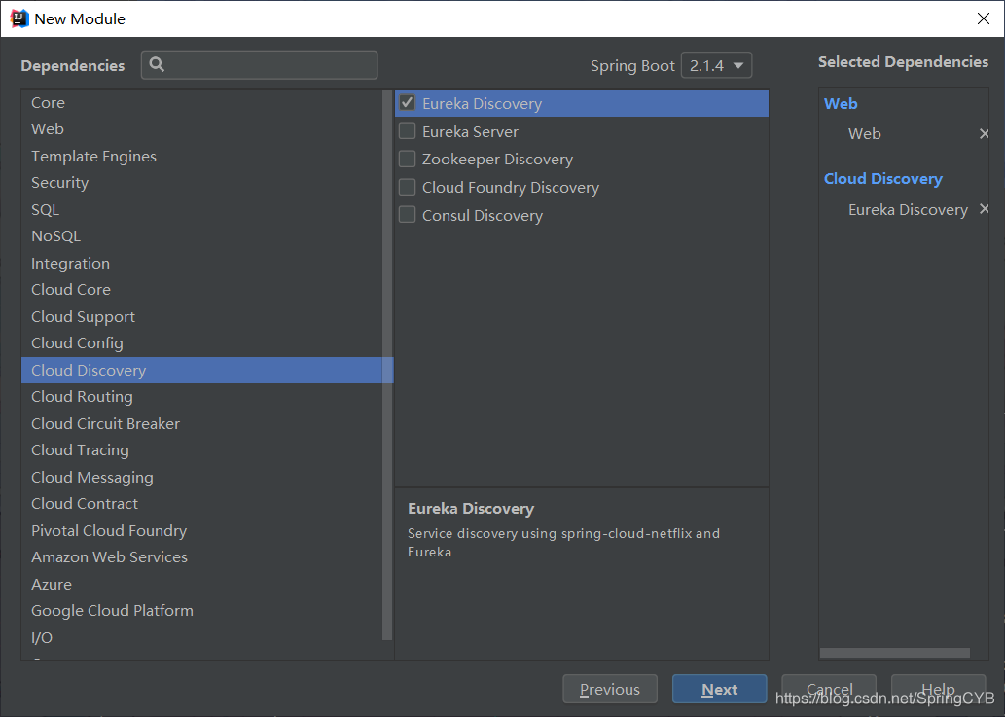Image resolution: width=1005 pixels, height=717 pixels.
Task: Select the Integration category
Action: tap(201, 264)
